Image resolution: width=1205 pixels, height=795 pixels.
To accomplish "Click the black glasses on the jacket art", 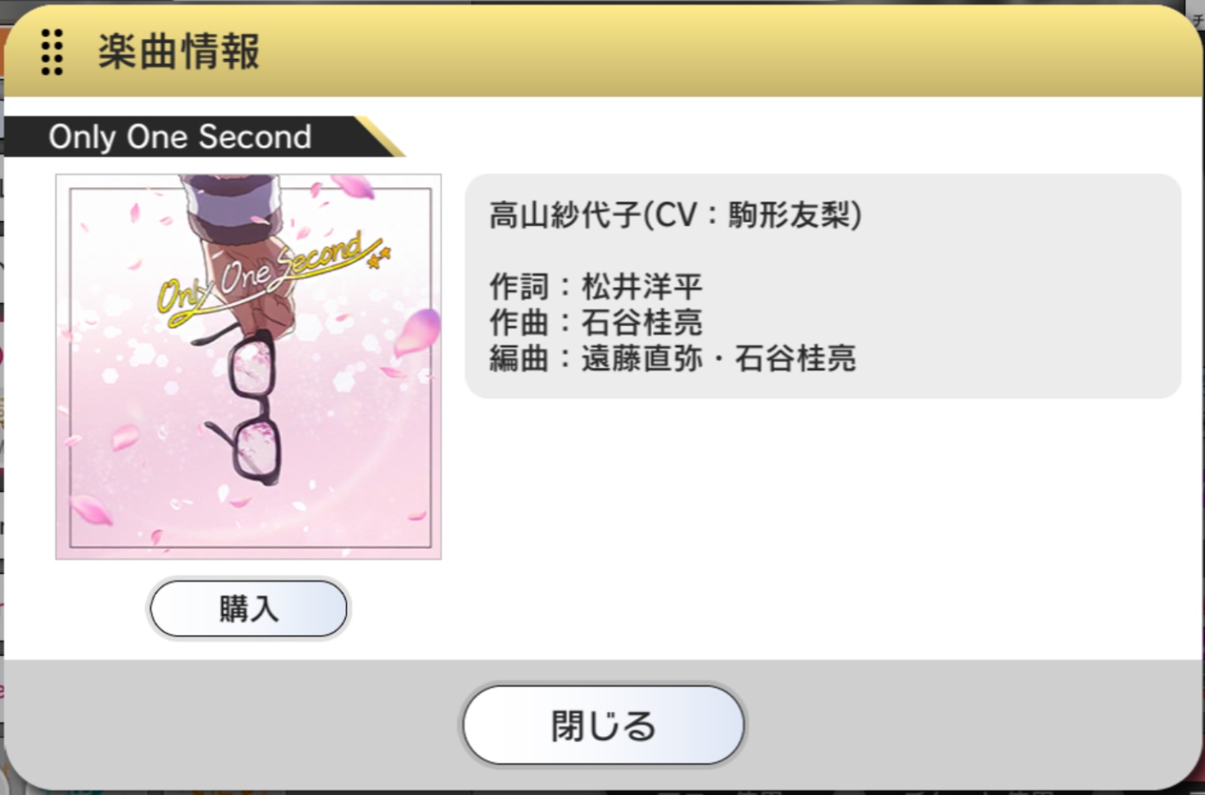I will 244,405.
